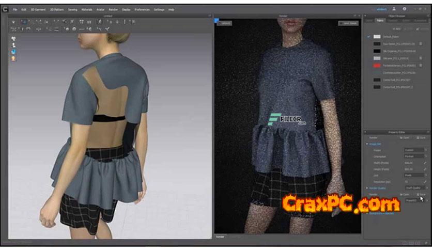Collapse the Image Size section
This screenshot has height=250, width=432.
coord(367,144)
